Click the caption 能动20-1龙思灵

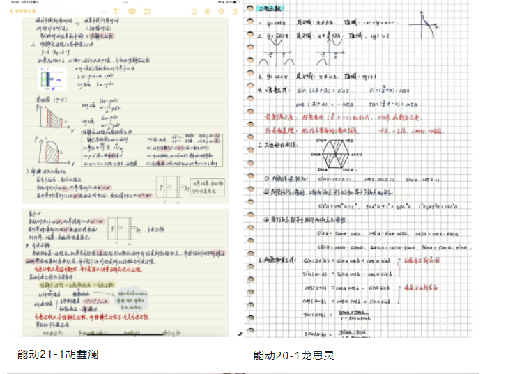pyautogui.click(x=293, y=356)
